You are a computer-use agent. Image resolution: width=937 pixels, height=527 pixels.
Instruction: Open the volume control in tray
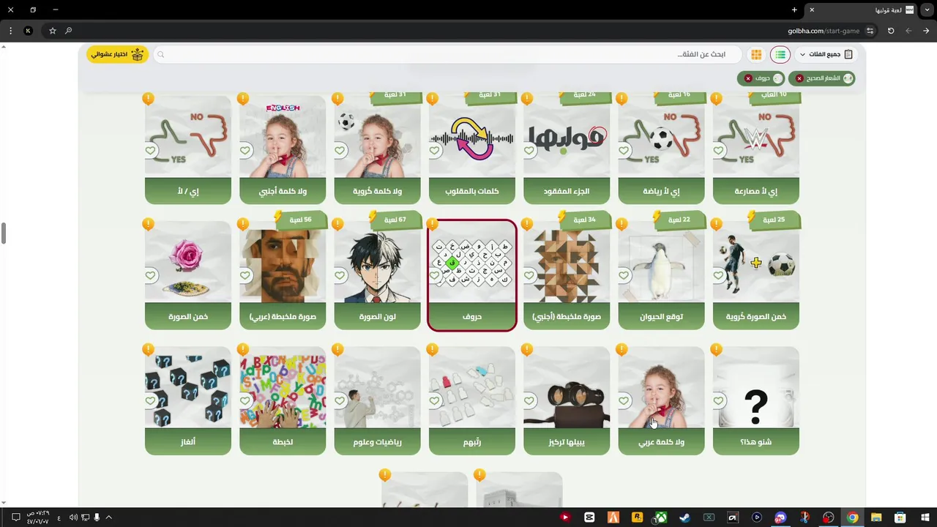(73, 517)
